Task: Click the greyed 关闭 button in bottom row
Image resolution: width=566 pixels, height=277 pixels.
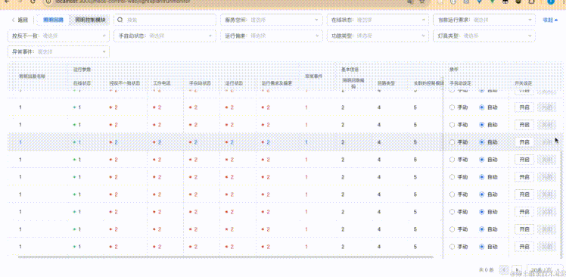Action: [547, 247]
